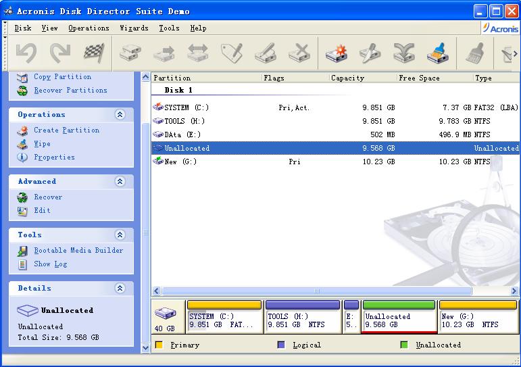Click the Advanced Recover icon
The width and height of the screenshot is (521, 367).
pos(22,197)
